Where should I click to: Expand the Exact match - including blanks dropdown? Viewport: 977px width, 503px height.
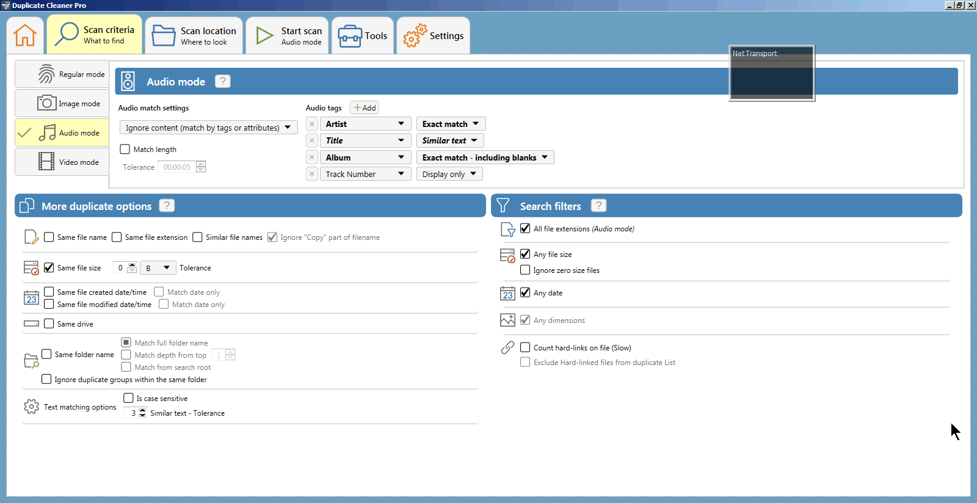click(485, 157)
